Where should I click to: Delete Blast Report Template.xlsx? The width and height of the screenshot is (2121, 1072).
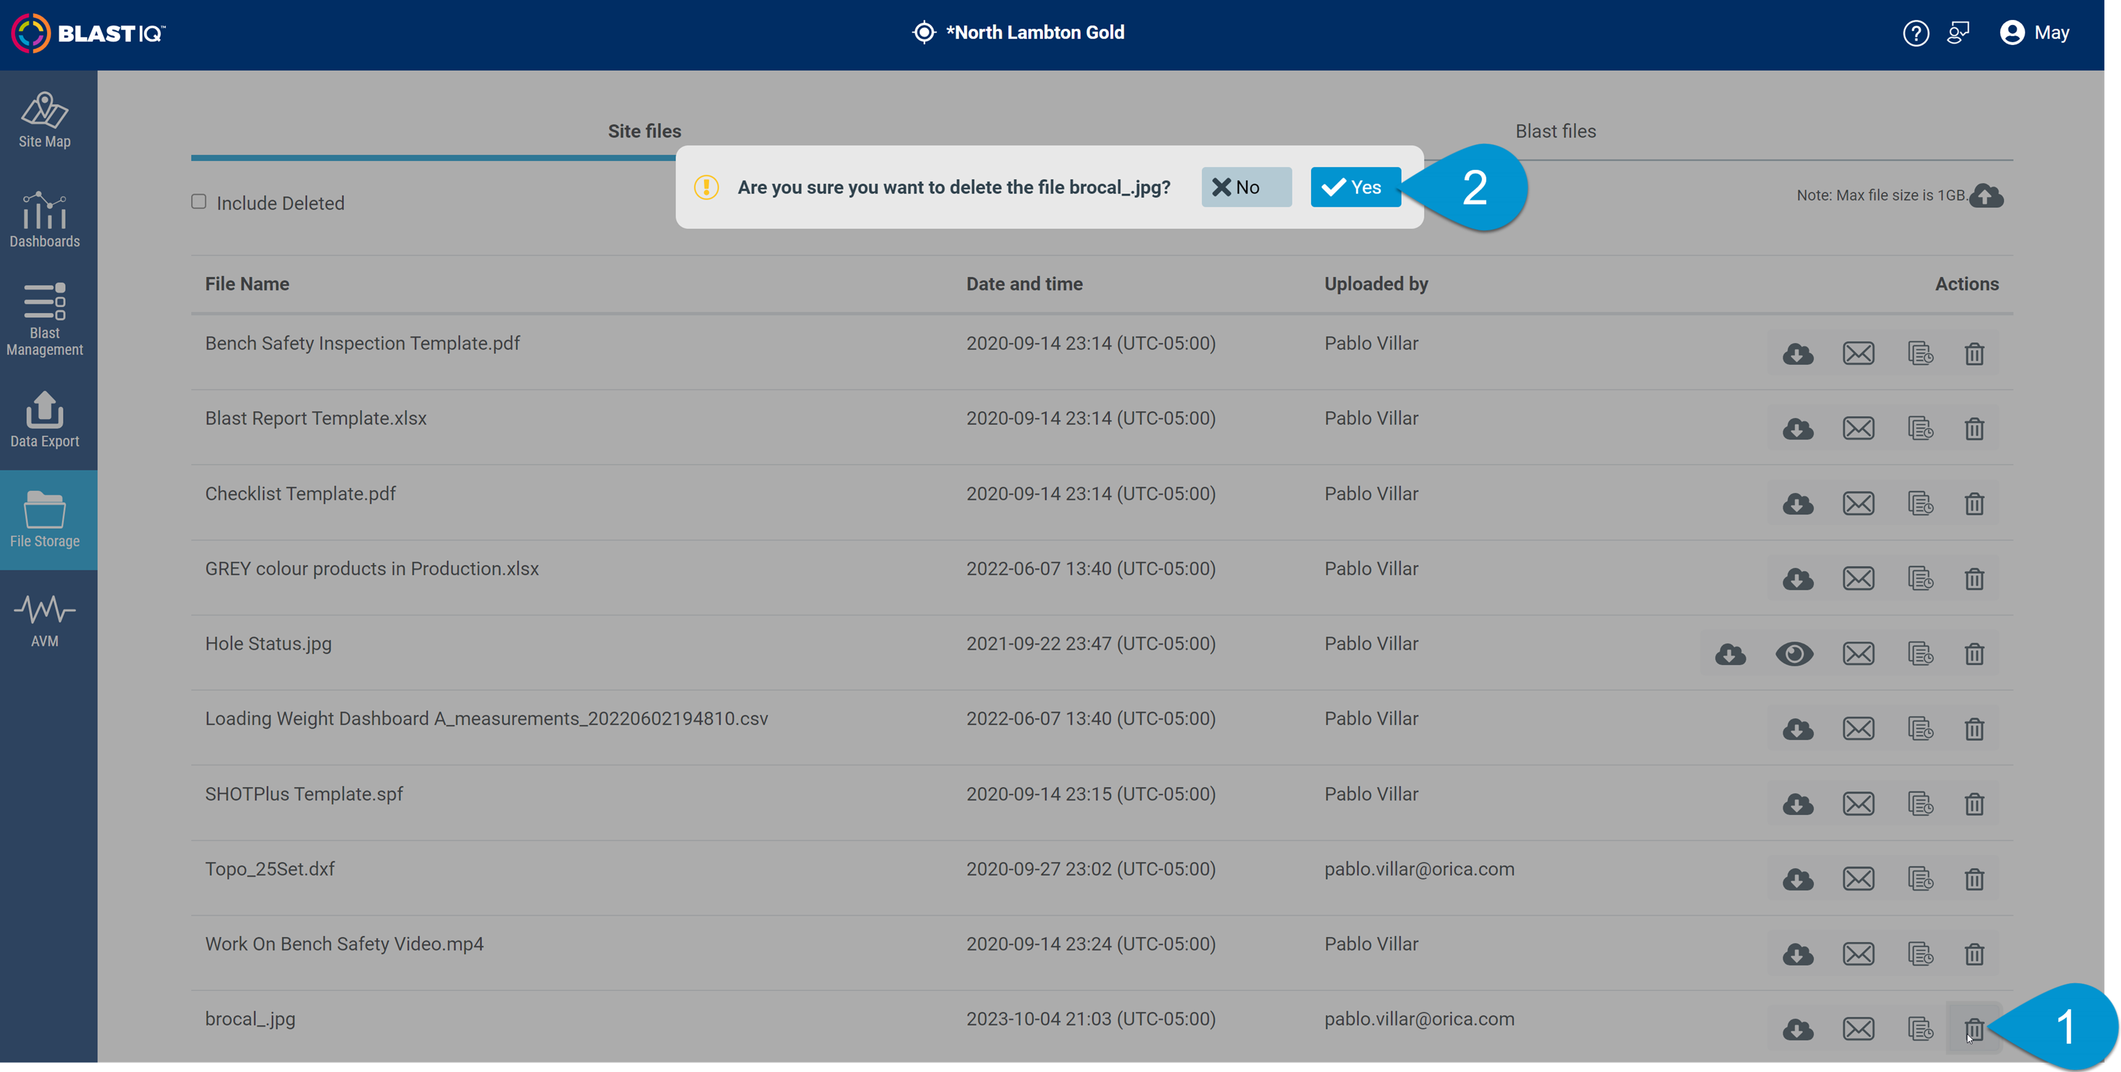point(1974,429)
